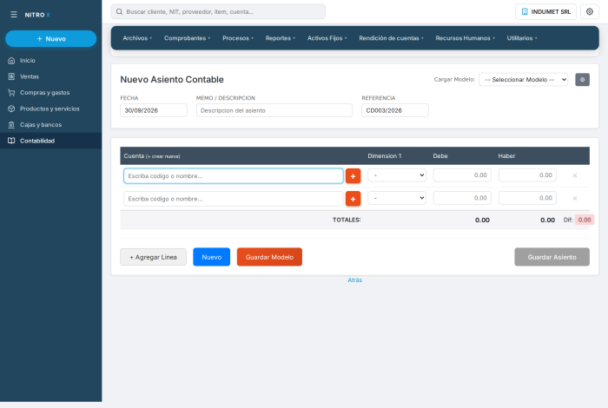
Task: Open Cajas y bancos section
Action: click(x=50, y=125)
